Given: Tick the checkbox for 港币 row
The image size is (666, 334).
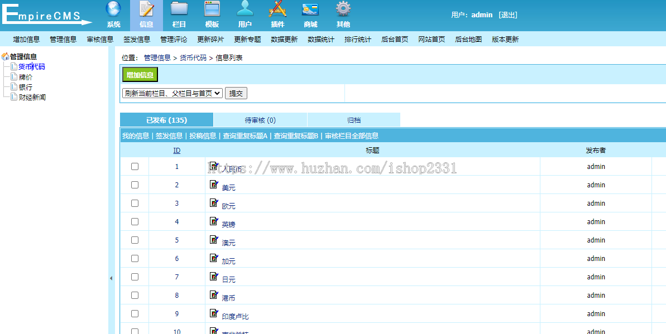Looking at the screenshot, I should click(x=135, y=295).
